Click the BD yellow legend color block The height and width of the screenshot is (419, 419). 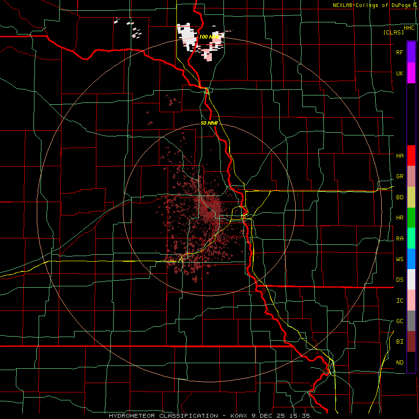411,197
